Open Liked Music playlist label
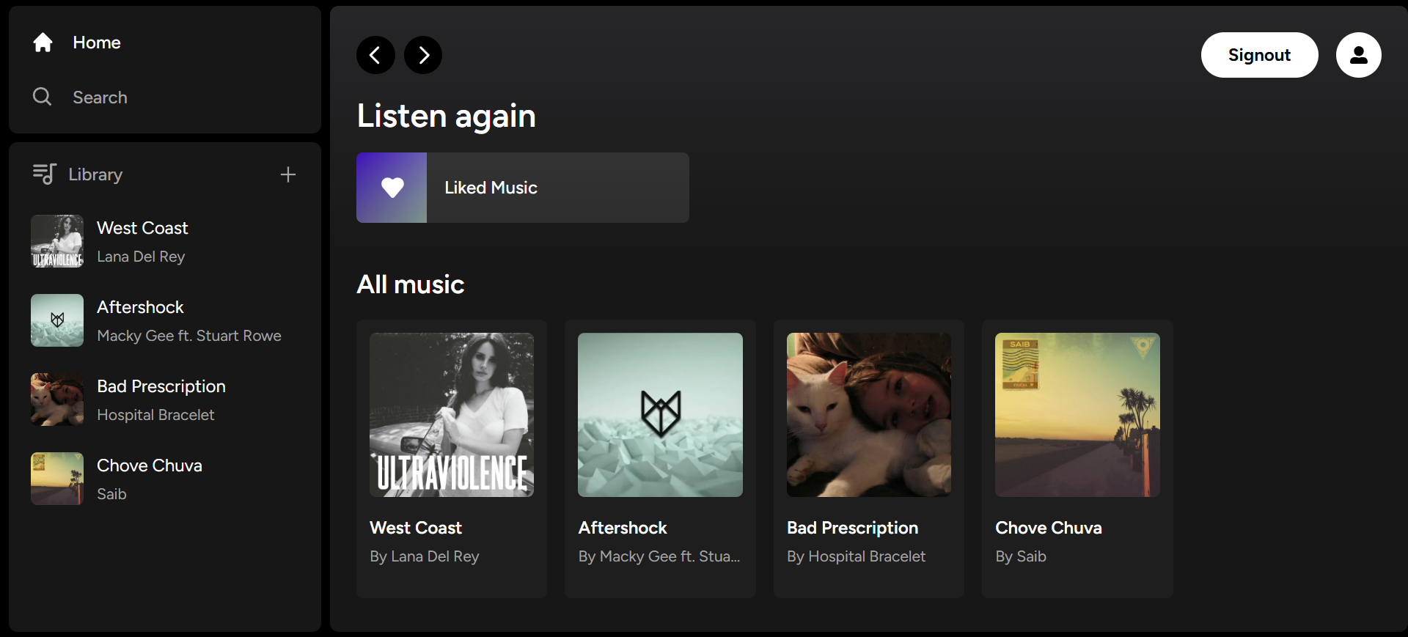This screenshot has width=1408, height=637. 491,188
